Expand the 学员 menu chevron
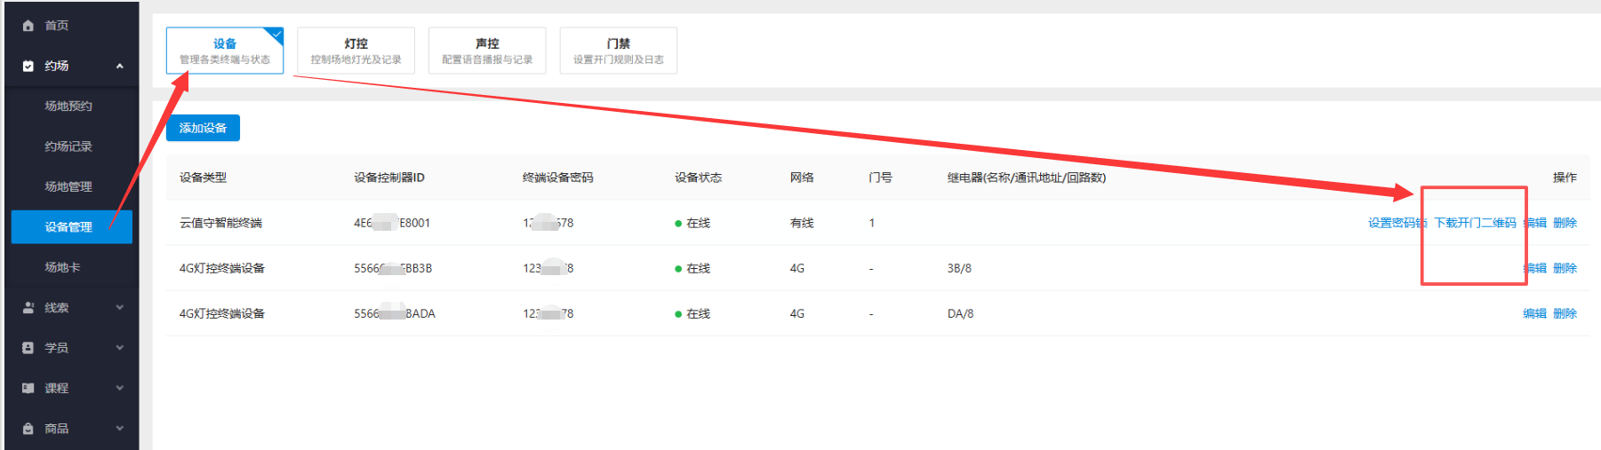Screen dimensions: 1601x450 [119, 348]
